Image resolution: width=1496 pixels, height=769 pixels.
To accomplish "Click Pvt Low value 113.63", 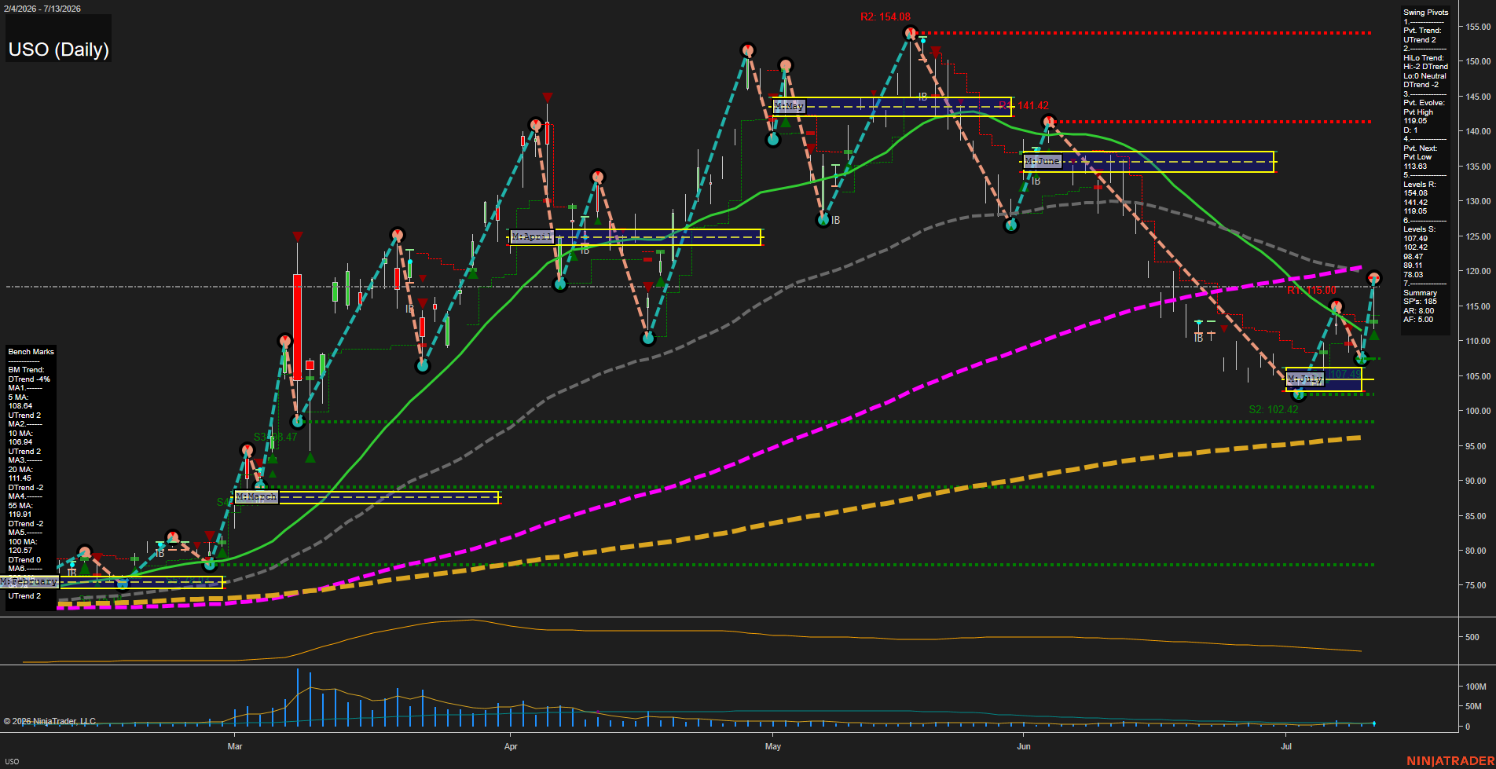I will [1415, 166].
